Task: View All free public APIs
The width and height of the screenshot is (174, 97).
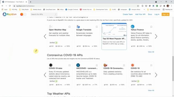Action: pyautogui.click(x=151, y=52)
